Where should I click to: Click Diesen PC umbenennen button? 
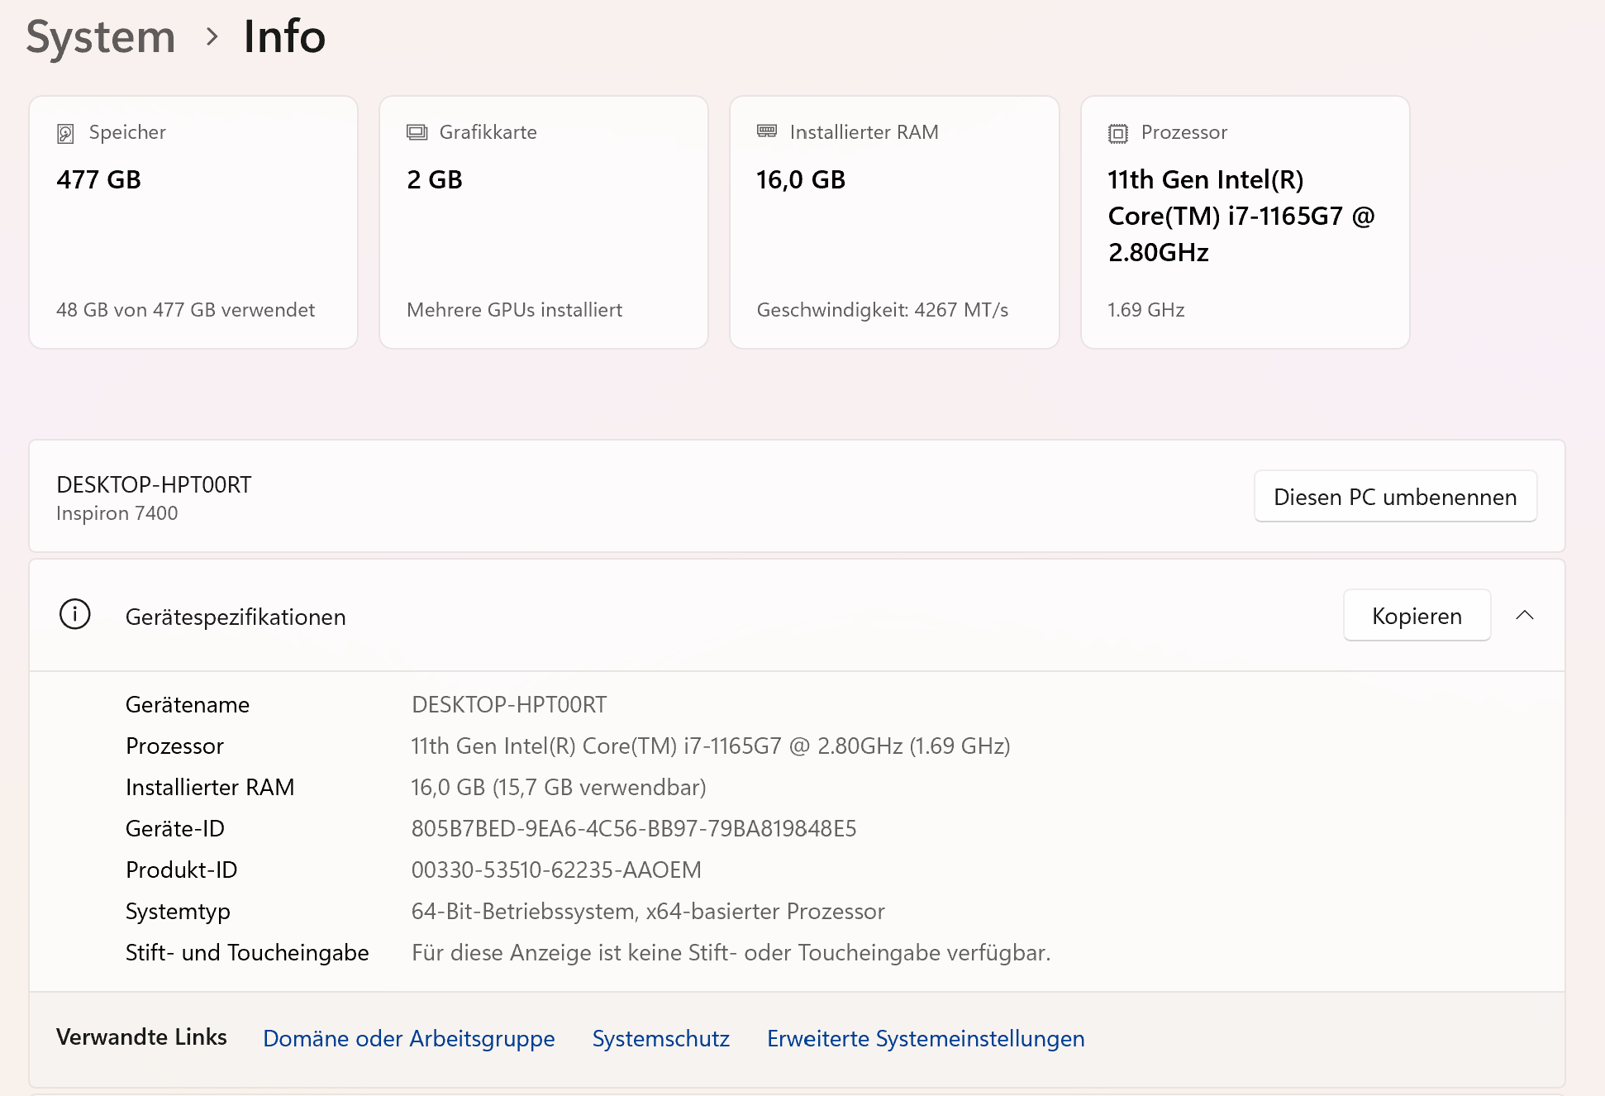(1395, 497)
